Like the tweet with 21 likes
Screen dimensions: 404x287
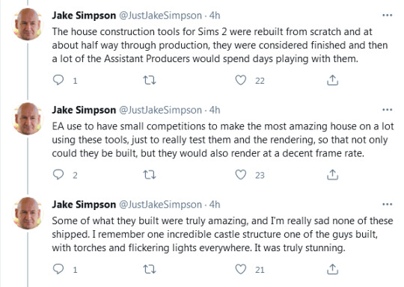241,269
